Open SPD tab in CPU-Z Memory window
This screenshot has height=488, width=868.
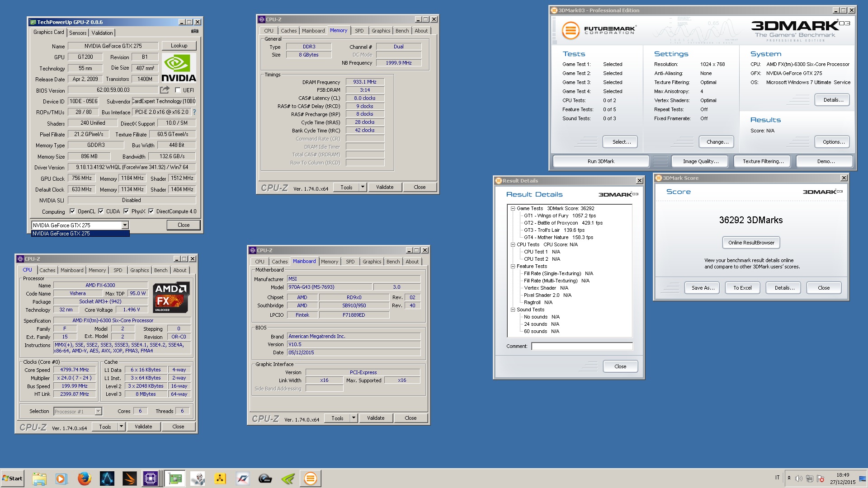pos(359,31)
